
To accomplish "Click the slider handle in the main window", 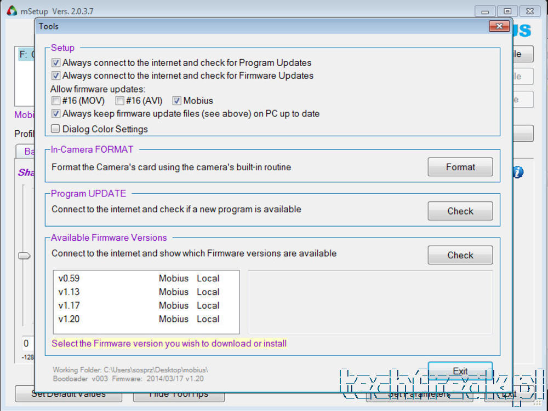I will click(24, 256).
